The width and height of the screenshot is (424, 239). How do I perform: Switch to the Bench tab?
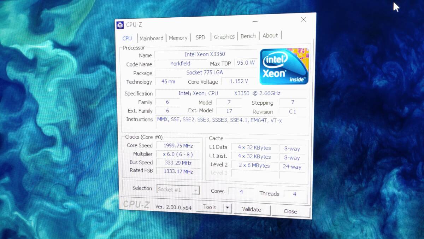pos(248,36)
